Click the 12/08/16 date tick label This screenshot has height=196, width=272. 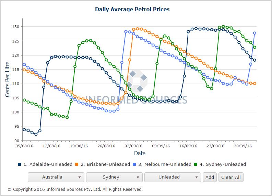tap(51, 146)
